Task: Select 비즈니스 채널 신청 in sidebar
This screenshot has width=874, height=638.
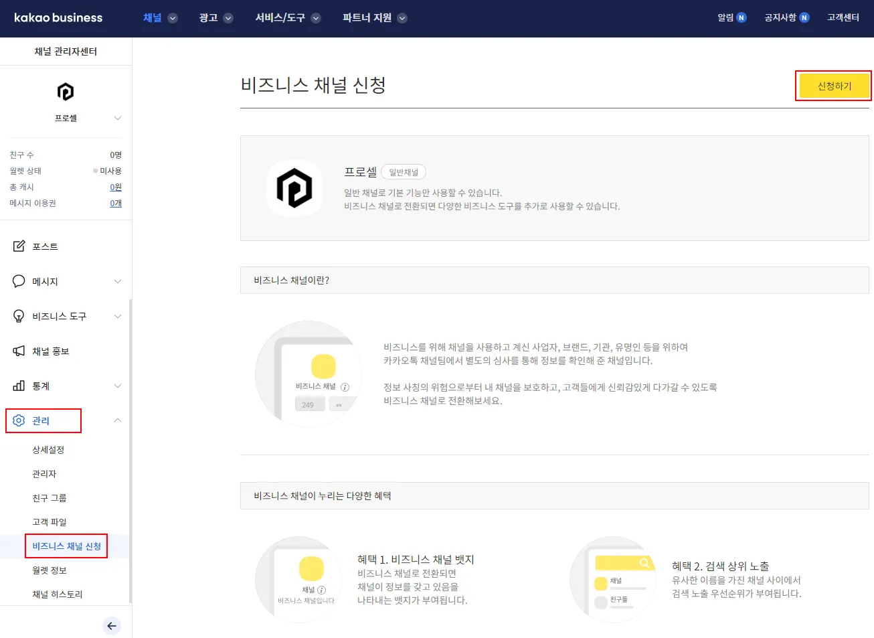Action: click(66, 546)
